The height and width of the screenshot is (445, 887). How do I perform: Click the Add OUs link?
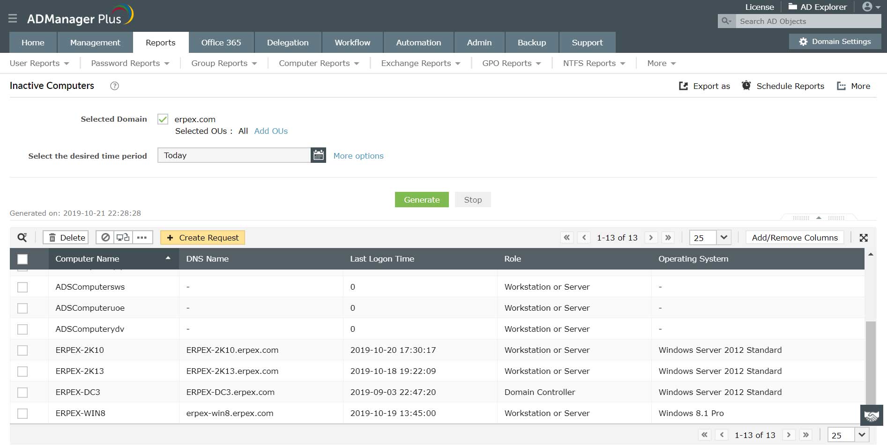coord(271,131)
